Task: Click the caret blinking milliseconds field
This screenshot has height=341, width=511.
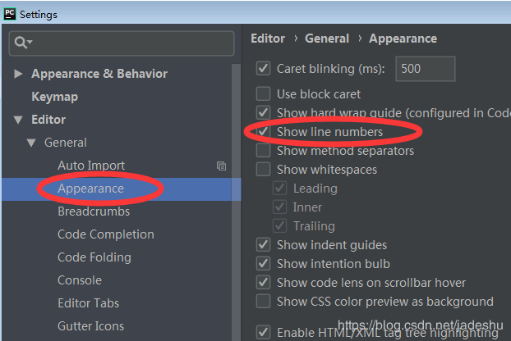Action: [x=425, y=69]
